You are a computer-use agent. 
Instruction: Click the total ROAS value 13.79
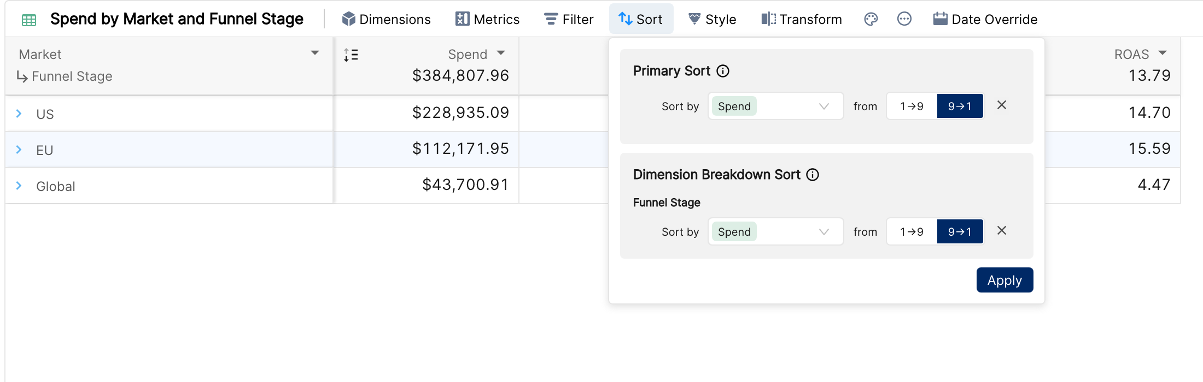tap(1149, 75)
